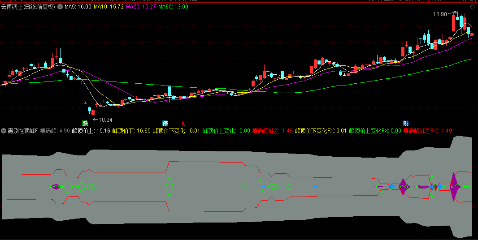
Task: Click the 10.24 low price label
Action: (x=105, y=120)
